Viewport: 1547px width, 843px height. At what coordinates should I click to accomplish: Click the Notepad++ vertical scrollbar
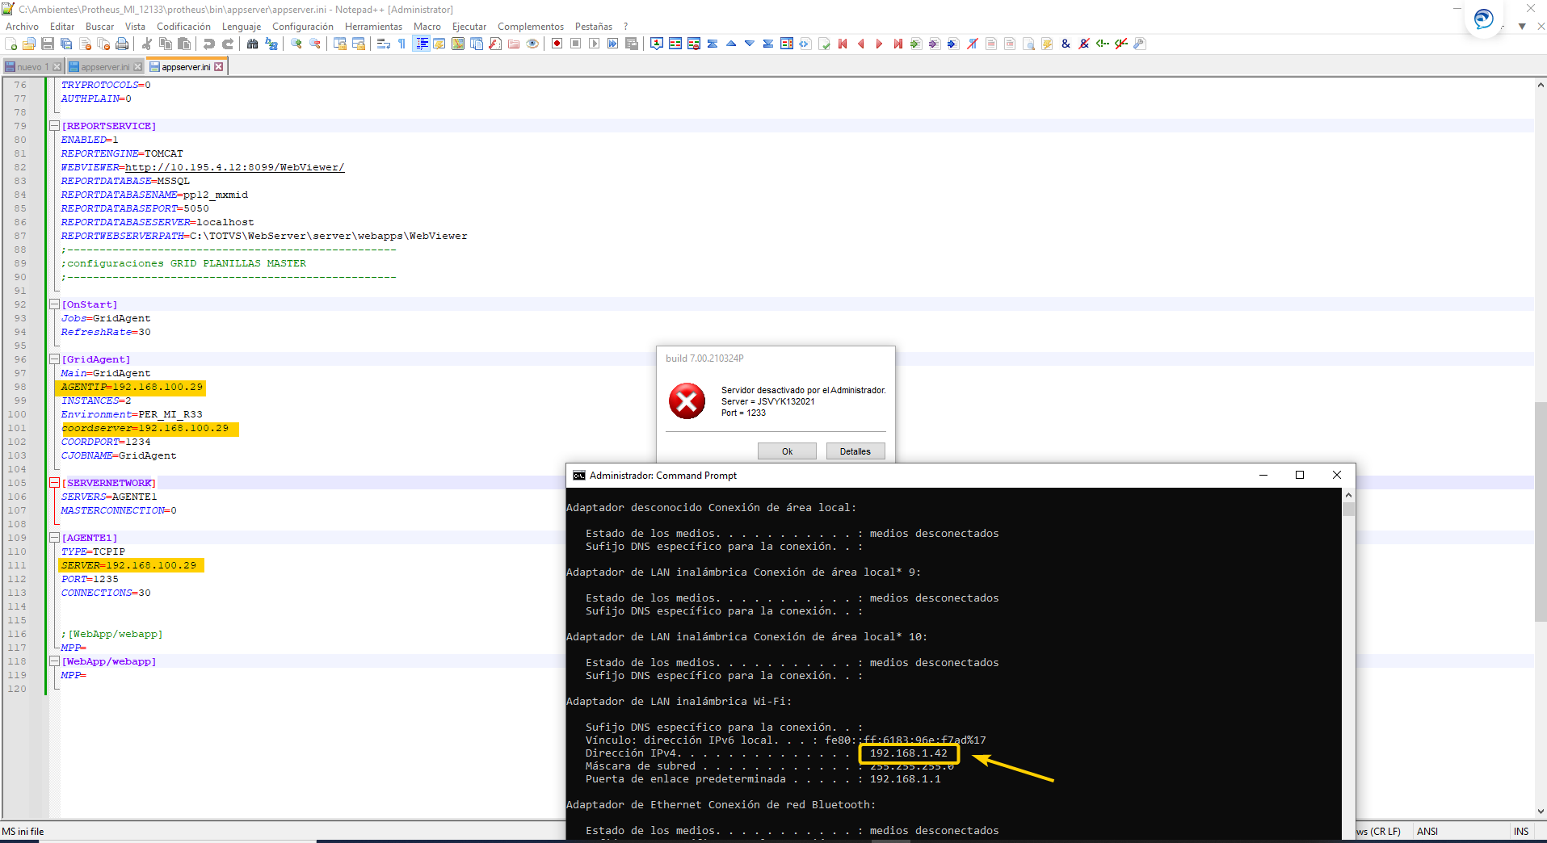coord(1541,511)
